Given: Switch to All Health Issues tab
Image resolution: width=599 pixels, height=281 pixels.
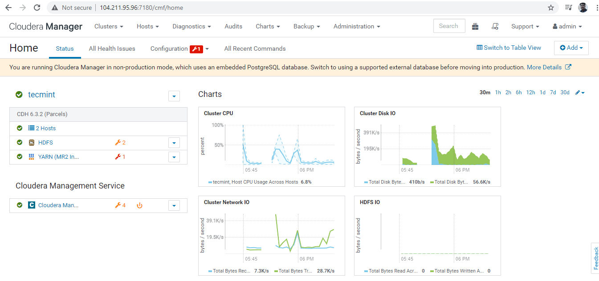Looking at the screenshot, I should pyautogui.click(x=112, y=48).
